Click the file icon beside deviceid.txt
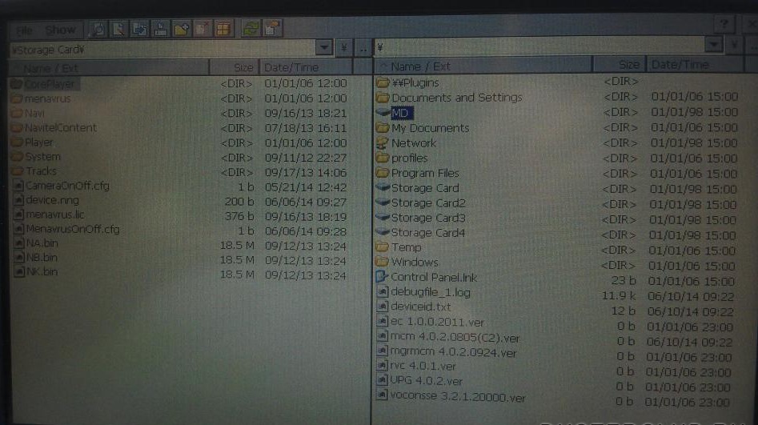Screen dimensions: 758x425 (382, 307)
